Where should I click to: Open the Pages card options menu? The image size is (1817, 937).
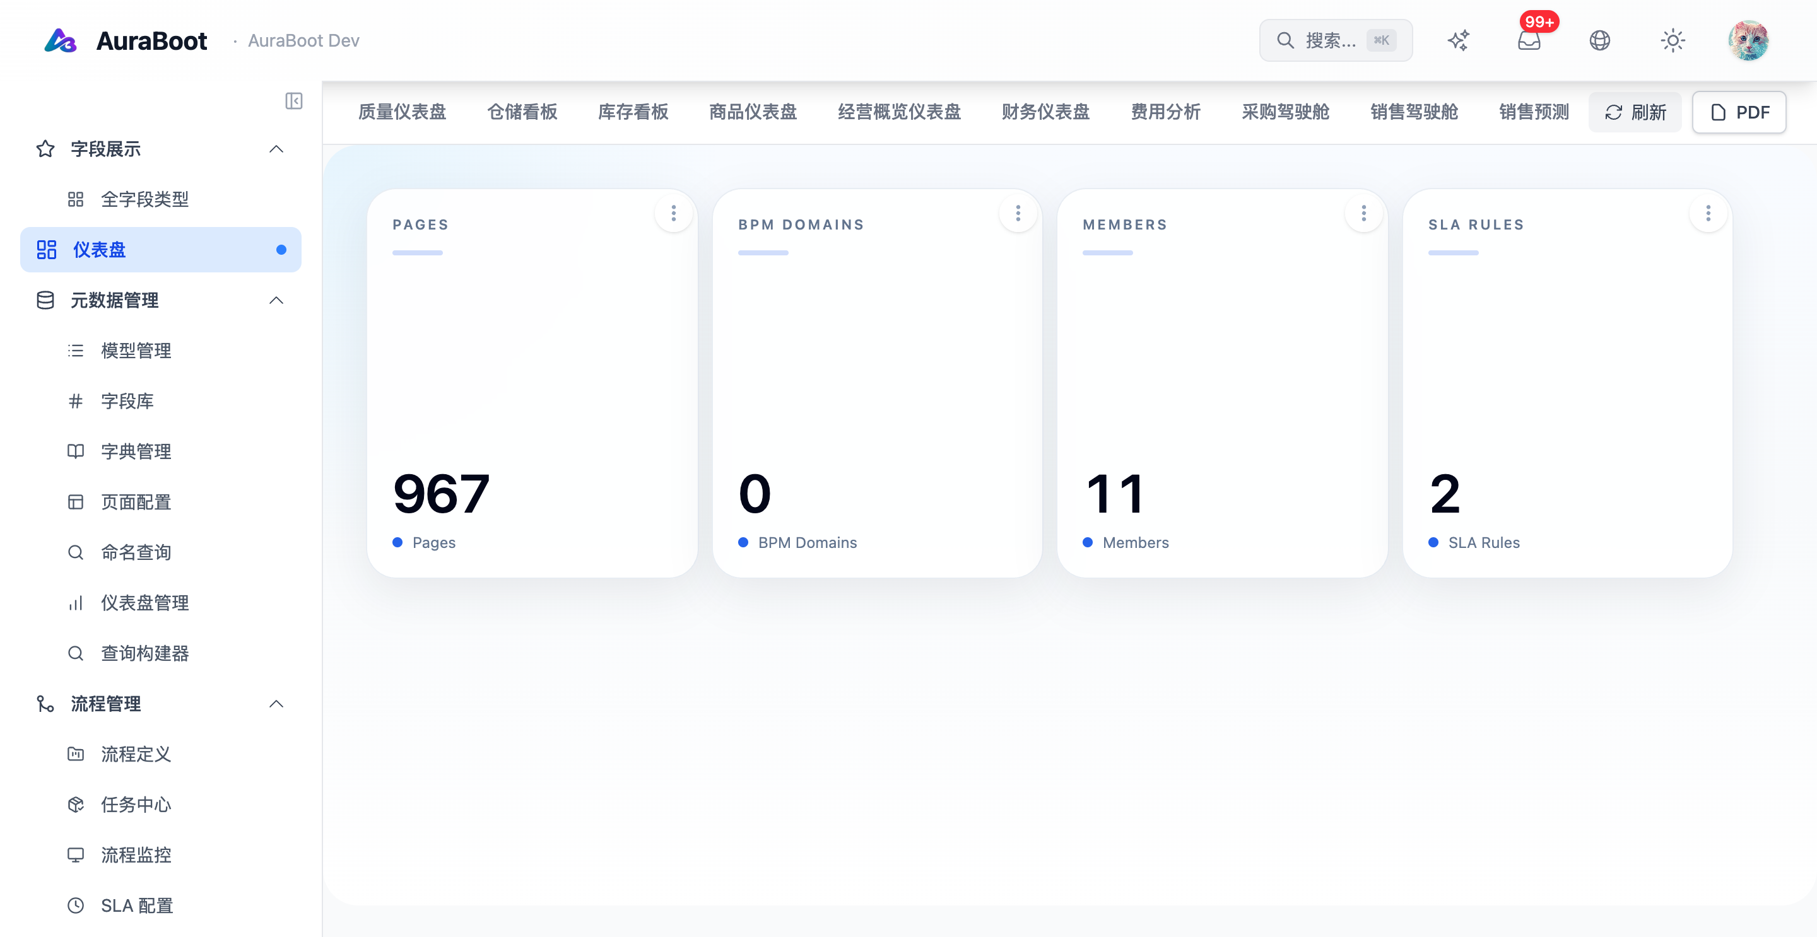tap(674, 213)
